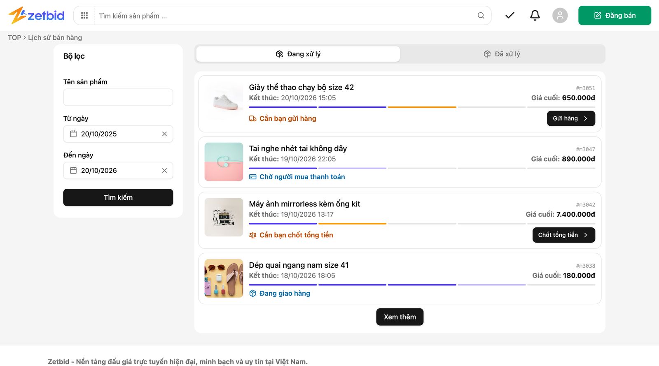Clear the Đến ngày date value
The image size is (659, 366).
[x=164, y=171]
